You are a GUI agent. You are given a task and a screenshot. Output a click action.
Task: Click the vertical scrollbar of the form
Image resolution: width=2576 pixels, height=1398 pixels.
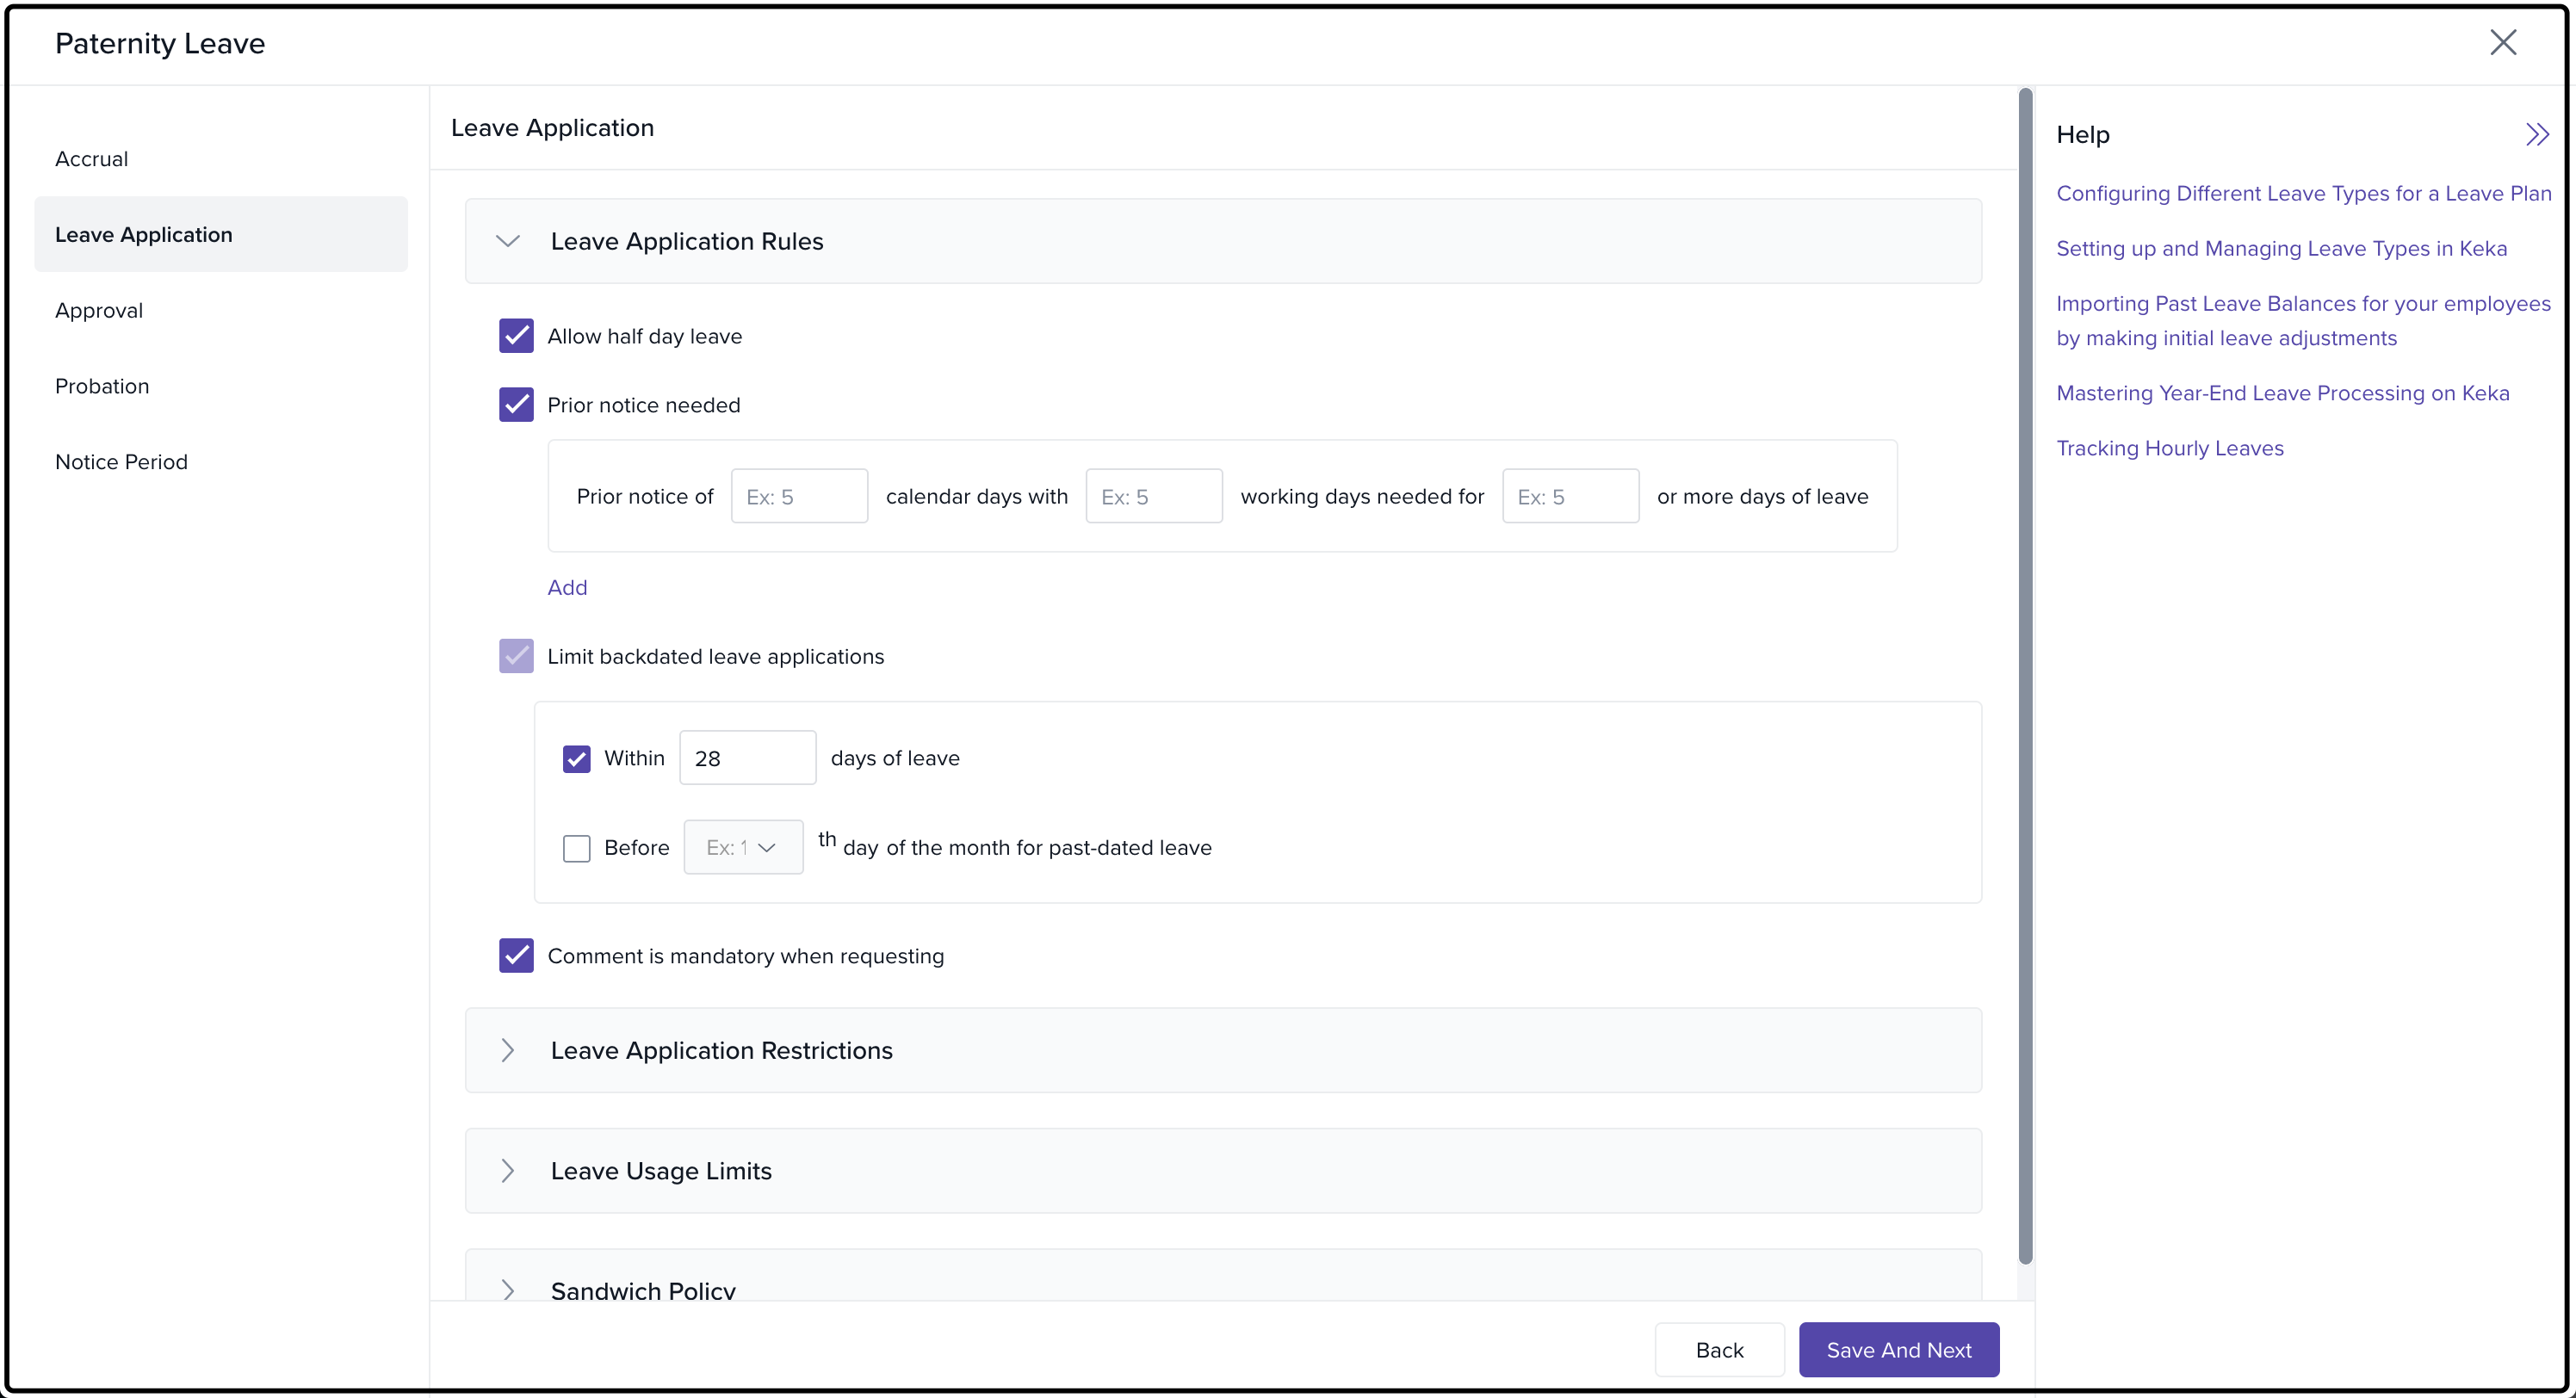(2025, 676)
